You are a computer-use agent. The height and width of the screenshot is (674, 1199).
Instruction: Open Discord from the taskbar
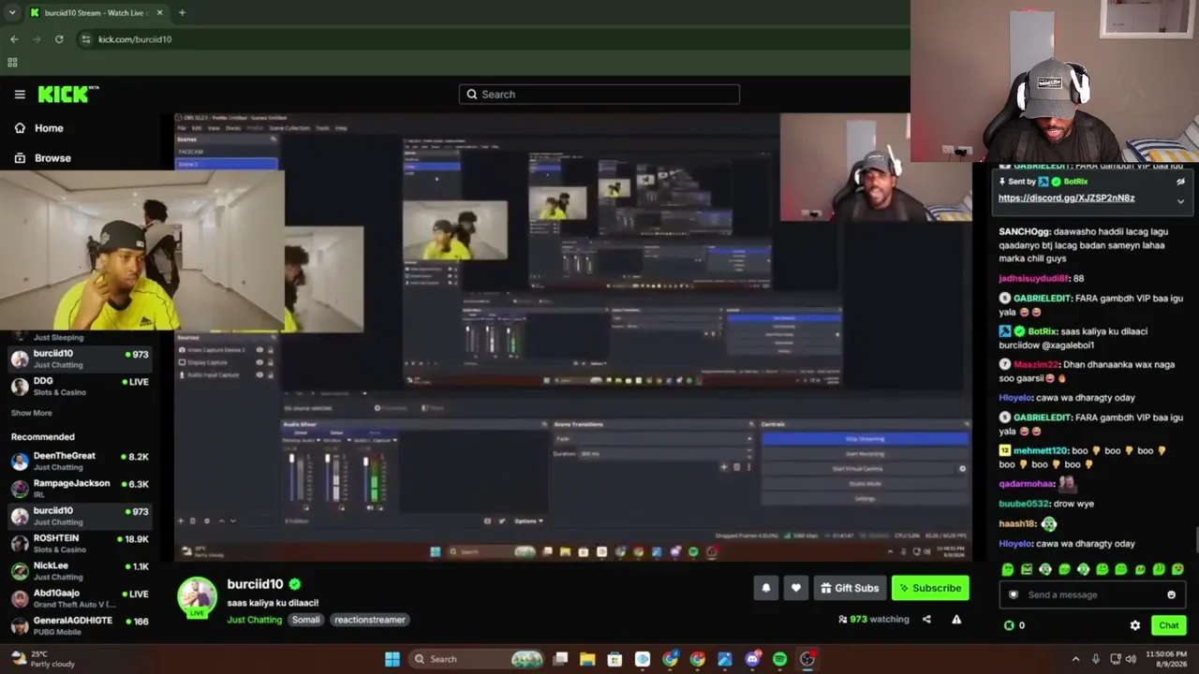coord(752,659)
